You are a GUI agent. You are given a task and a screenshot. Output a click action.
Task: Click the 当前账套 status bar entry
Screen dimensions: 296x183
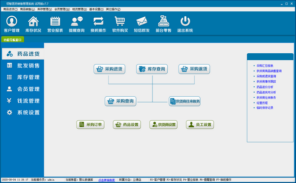pos(79,180)
